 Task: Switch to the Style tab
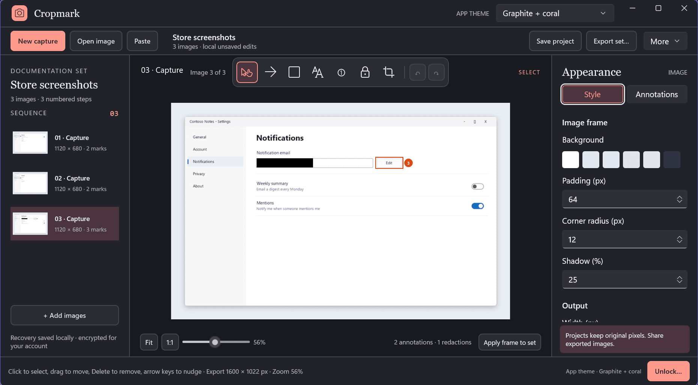(593, 95)
